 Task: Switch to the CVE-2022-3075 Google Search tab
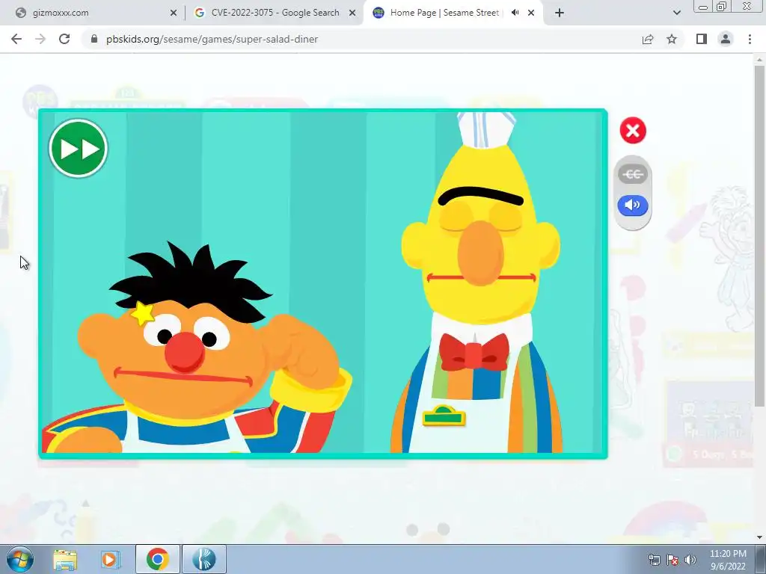[x=274, y=13]
